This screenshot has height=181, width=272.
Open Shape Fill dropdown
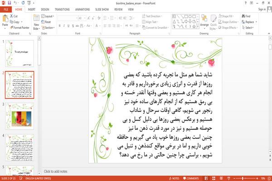click(226, 16)
